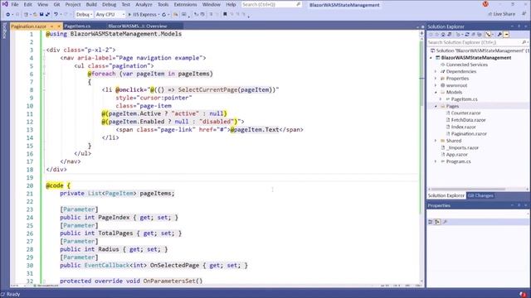The image size is (531, 298).
Task: Collapse the div block on line 3
Action: [44, 50]
